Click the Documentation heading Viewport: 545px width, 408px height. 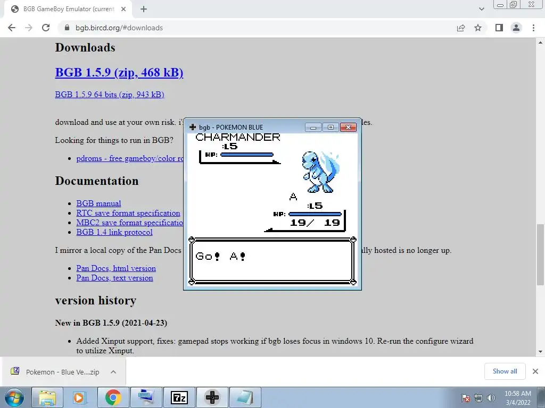point(97,181)
